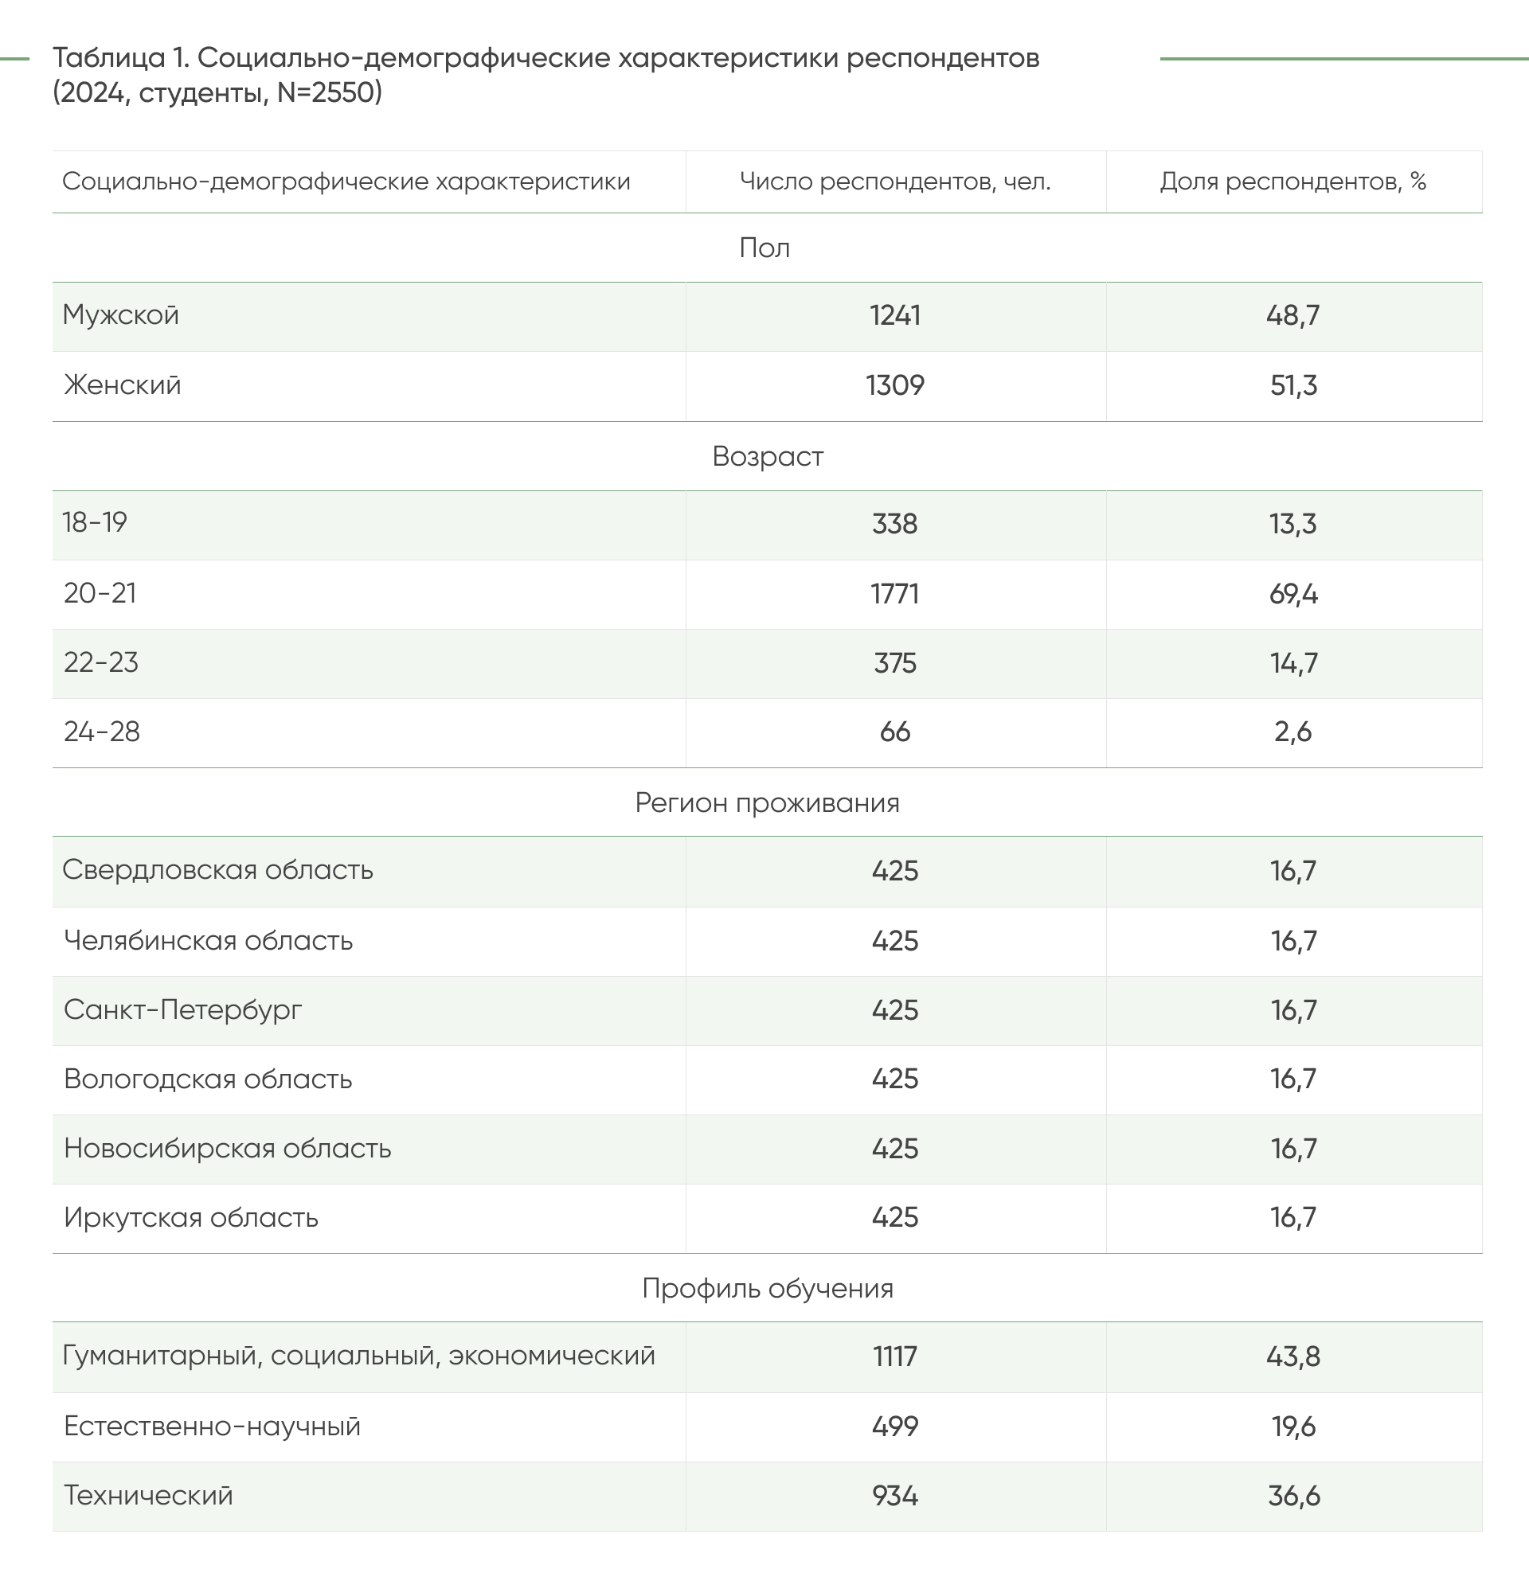Click the 'Гуманитарный, социальный, экономический' row label
Screen dimensions: 1529x1573
359,1356
